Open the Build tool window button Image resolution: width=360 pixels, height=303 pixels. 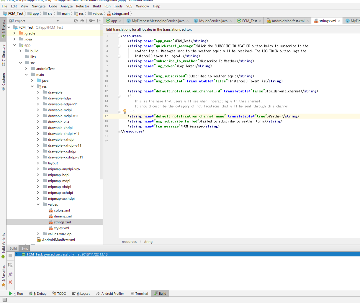160,294
